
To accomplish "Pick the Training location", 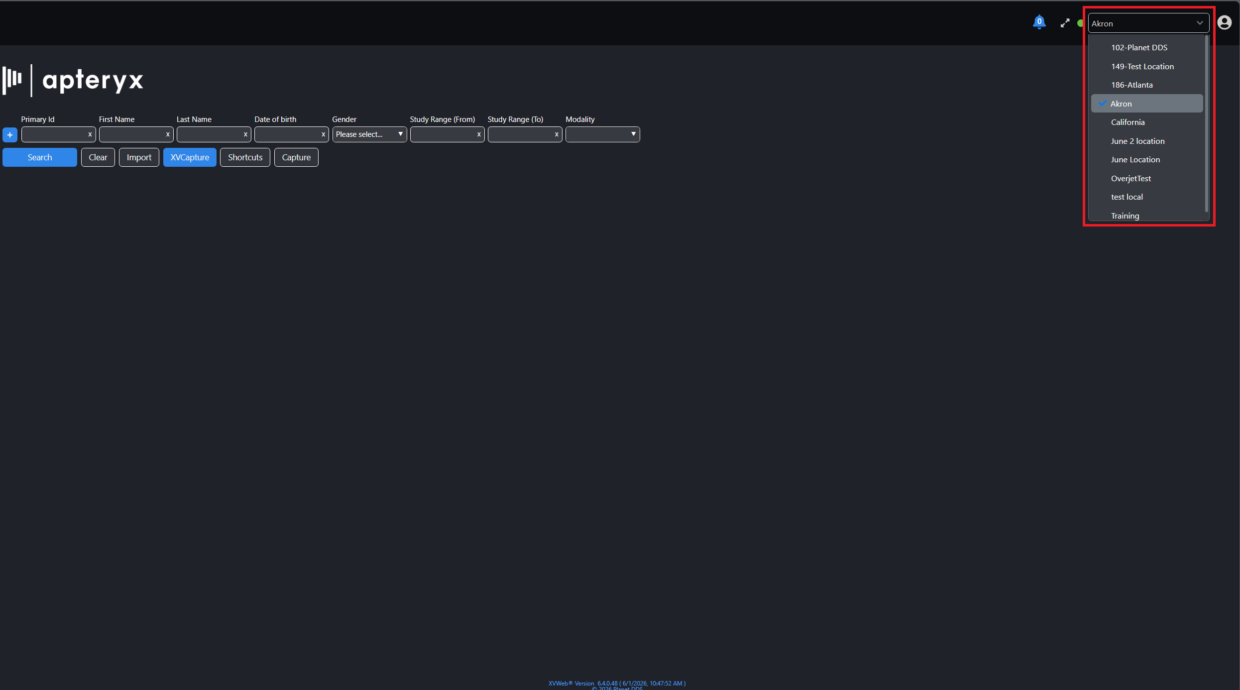I will 1147,215.
